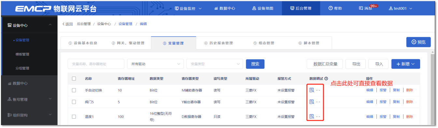Screen dimensions: 438x128
Task: Click the 搜索 button
Action: (x=255, y=64)
